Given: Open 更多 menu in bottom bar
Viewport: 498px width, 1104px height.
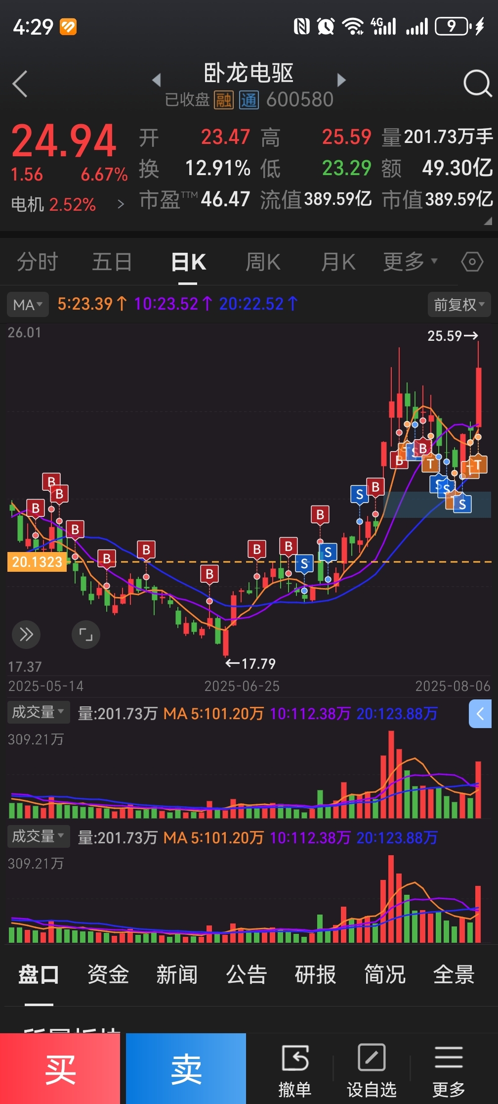Looking at the screenshot, I should click(449, 1070).
